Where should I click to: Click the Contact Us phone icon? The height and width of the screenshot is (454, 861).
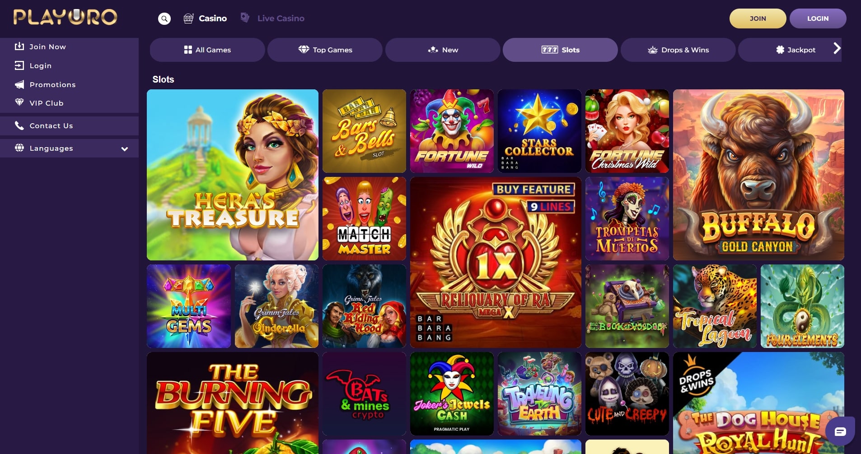pyautogui.click(x=19, y=125)
